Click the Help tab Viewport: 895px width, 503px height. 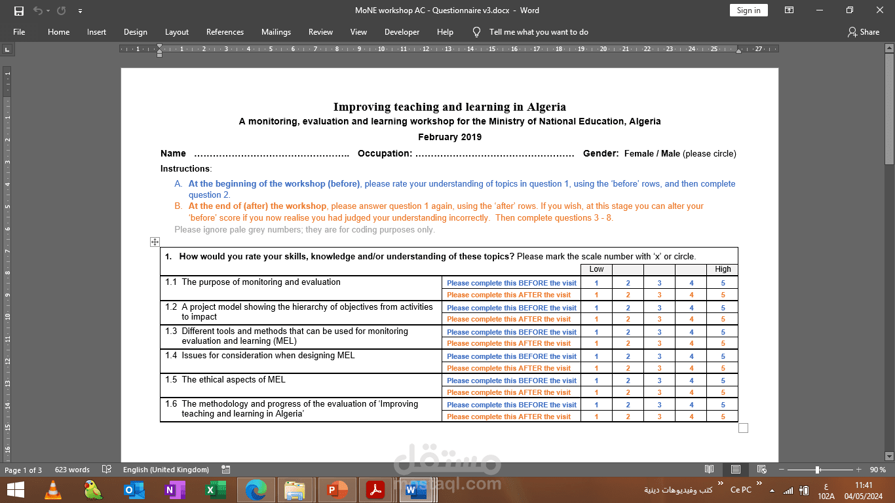[x=445, y=32]
